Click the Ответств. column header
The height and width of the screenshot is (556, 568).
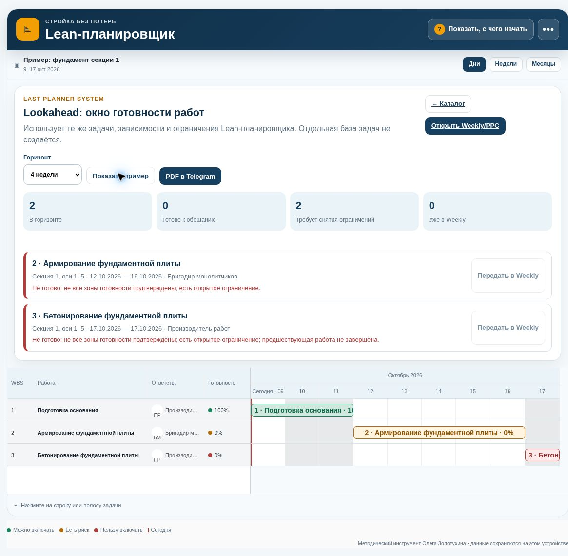[163, 383]
